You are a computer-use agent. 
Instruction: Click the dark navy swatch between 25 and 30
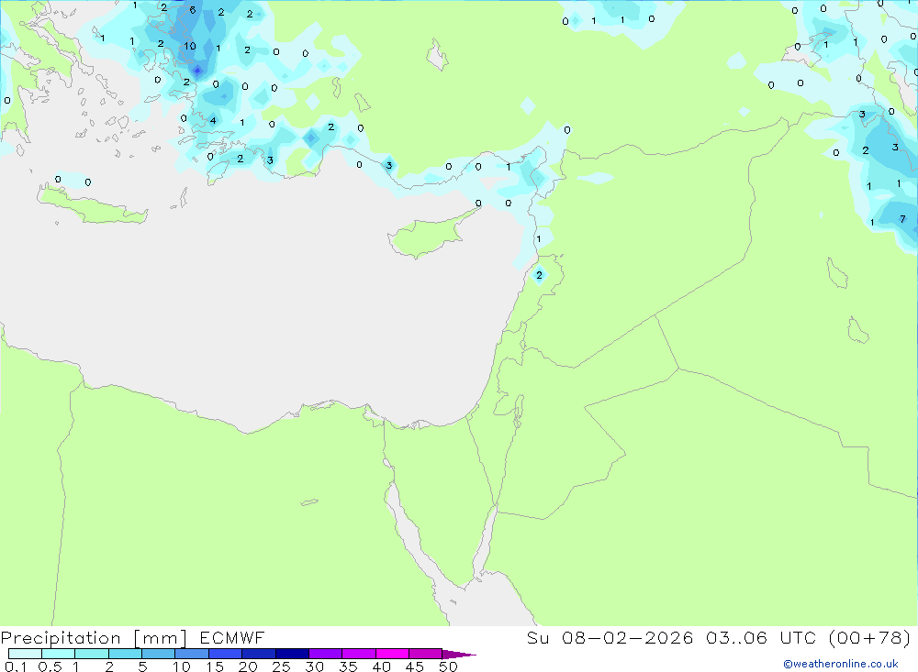[292, 654]
